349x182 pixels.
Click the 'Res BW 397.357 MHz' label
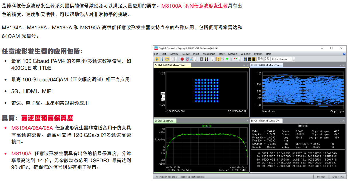178,170
